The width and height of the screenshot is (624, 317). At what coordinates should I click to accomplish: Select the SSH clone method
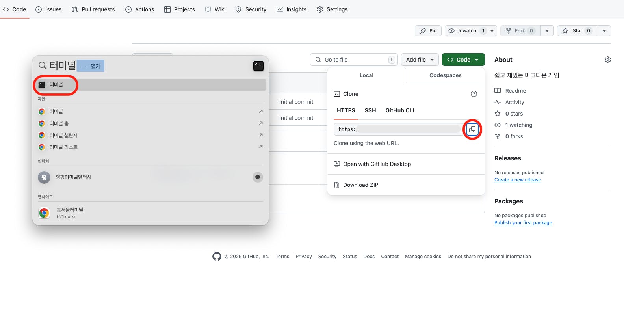370,110
